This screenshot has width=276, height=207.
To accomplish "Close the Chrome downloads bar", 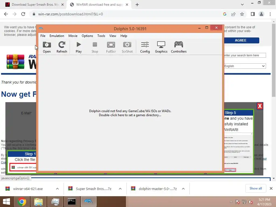I will (271, 188).
